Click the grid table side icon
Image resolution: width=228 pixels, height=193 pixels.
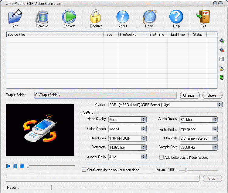(x=222, y=59)
